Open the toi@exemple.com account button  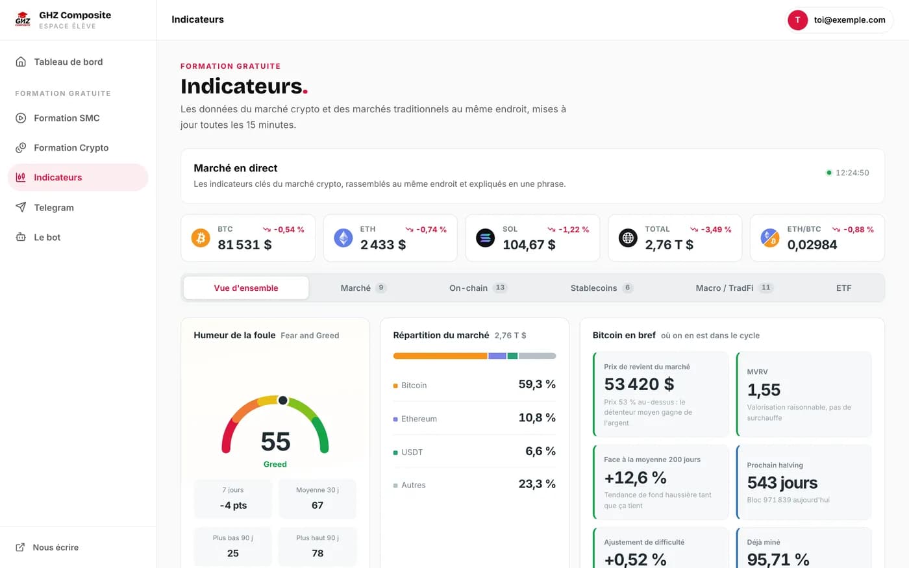tap(839, 20)
